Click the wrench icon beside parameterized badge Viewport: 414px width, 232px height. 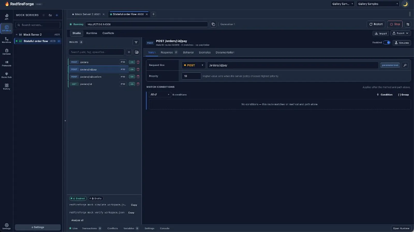(405, 65)
